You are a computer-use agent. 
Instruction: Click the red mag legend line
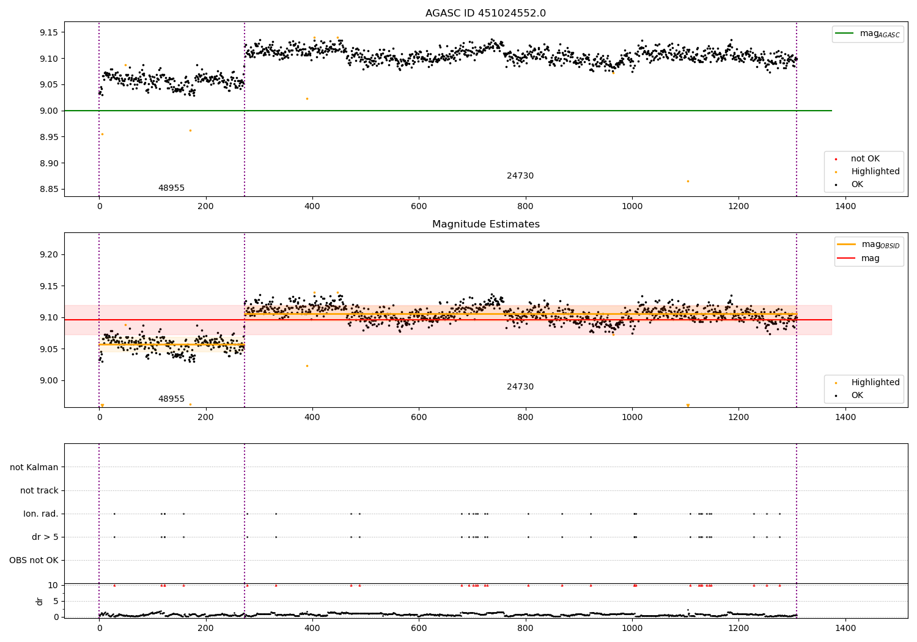[x=847, y=259]
